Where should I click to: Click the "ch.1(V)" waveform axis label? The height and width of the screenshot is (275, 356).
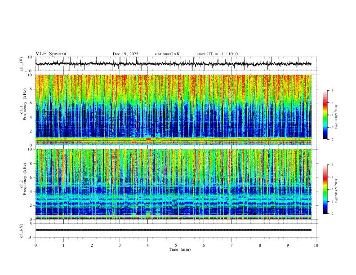tap(22, 64)
